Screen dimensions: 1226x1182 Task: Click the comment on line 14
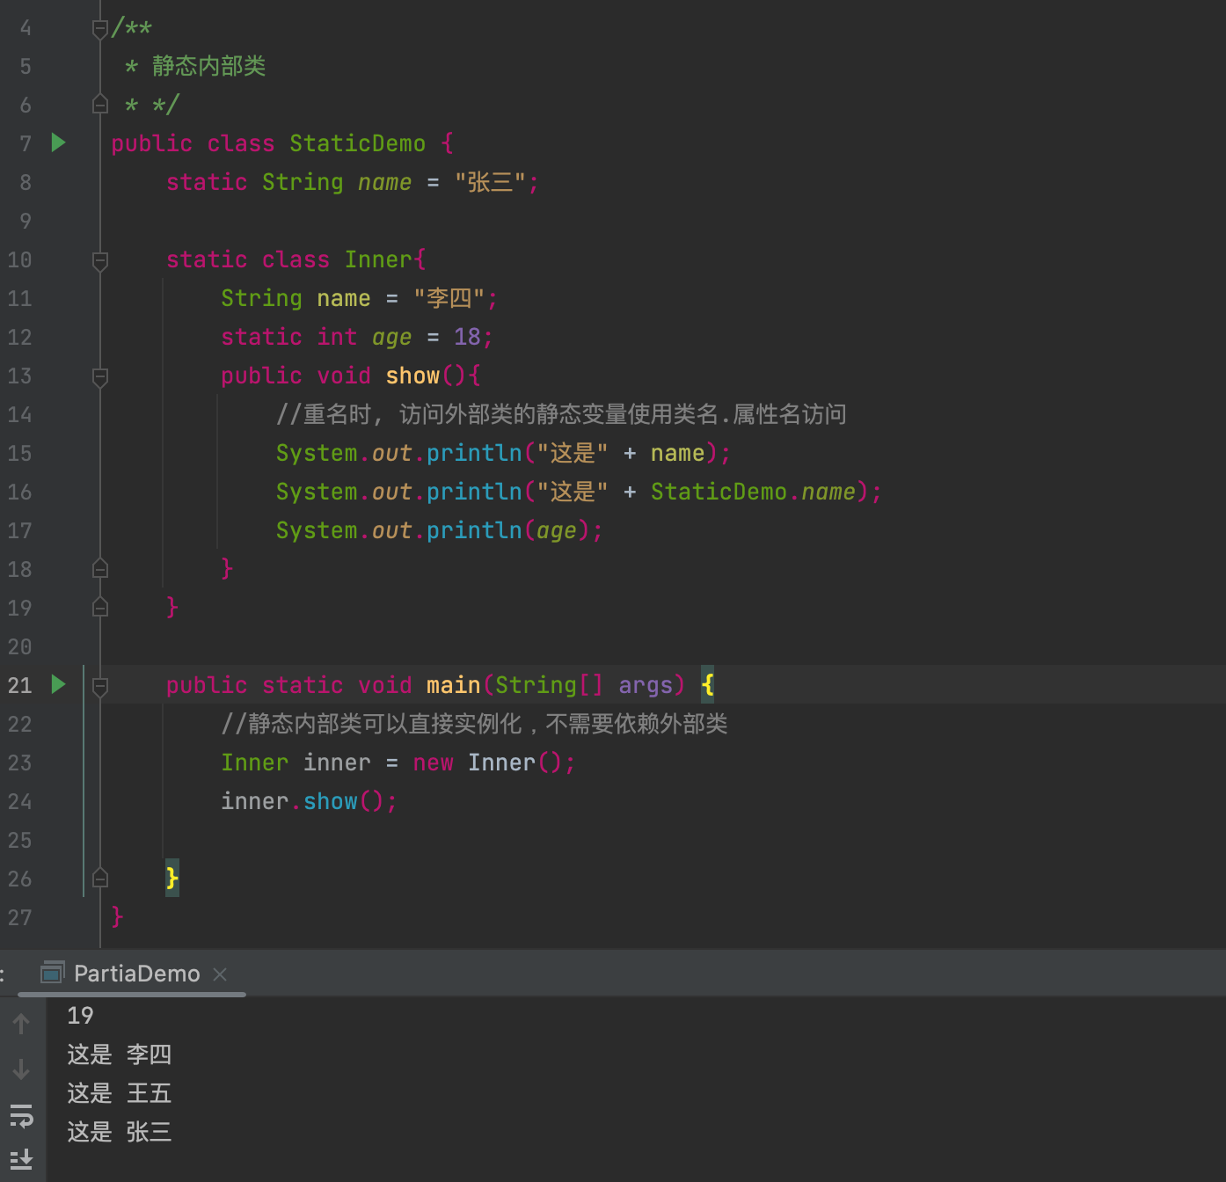pyautogui.click(x=561, y=414)
